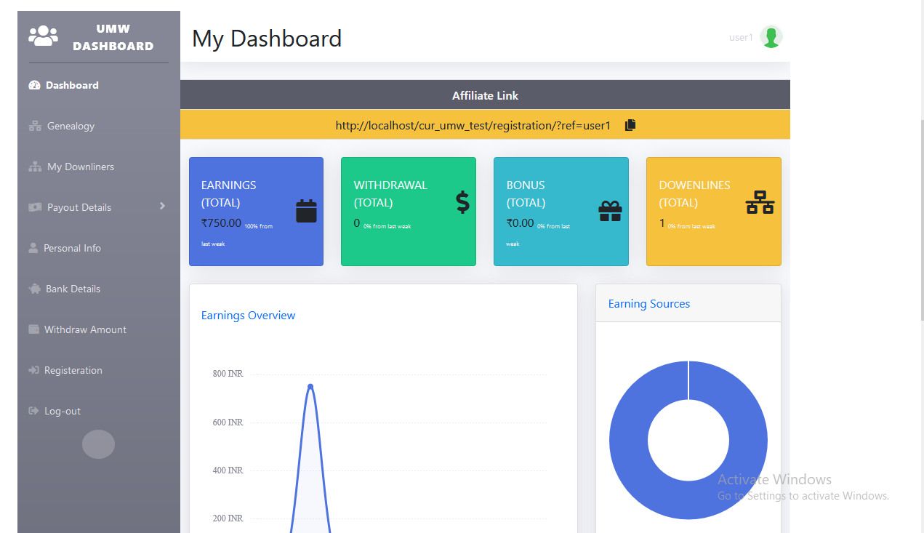Click the copy icon beside the affiliate link
Image resolution: width=924 pixels, height=533 pixels.
pyautogui.click(x=630, y=124)
